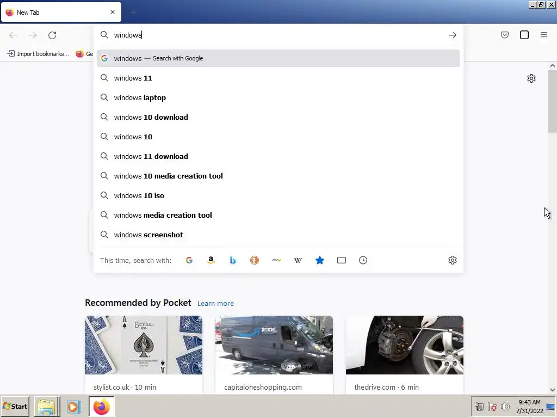Click the Forward navigation arrow

[x=33, y=35]
